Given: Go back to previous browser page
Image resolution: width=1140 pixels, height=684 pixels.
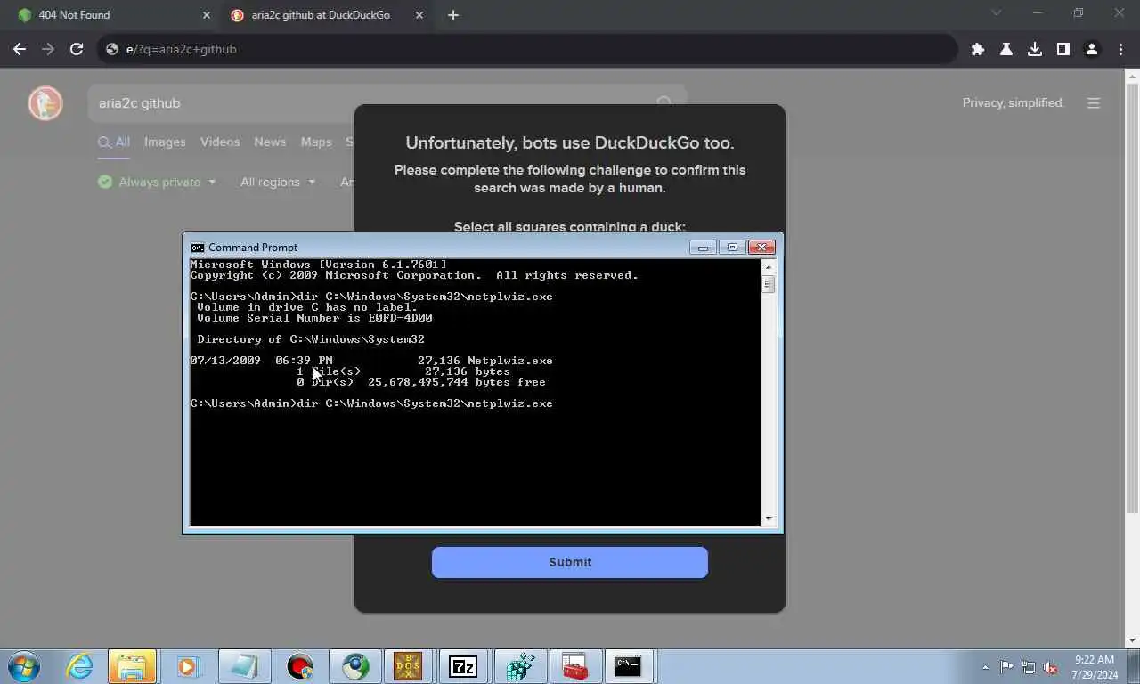Looking at the screenshot, I should coord(20,49).
